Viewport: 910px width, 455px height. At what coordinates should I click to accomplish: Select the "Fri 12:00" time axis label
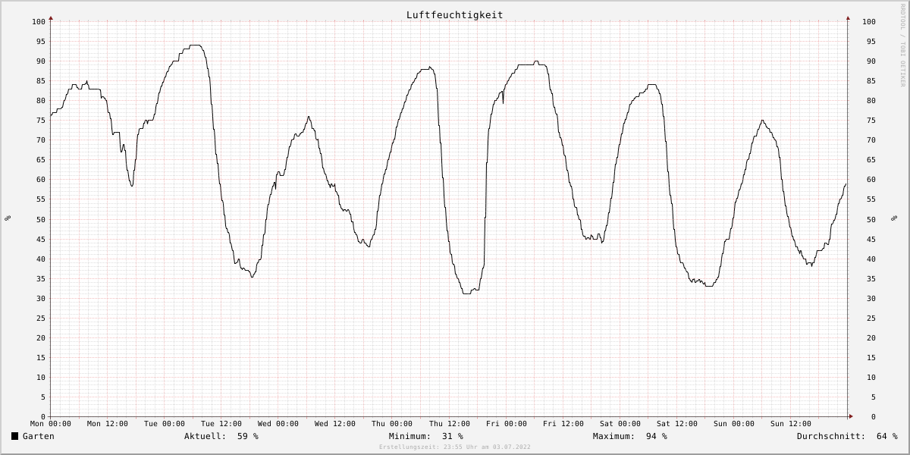click(563, 424)
